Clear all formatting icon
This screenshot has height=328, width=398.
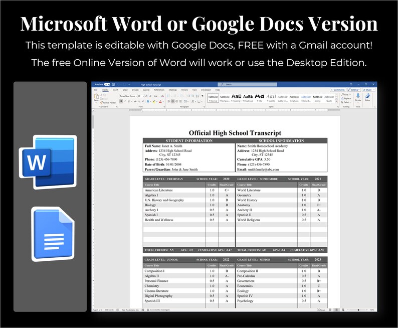point(163,96)
